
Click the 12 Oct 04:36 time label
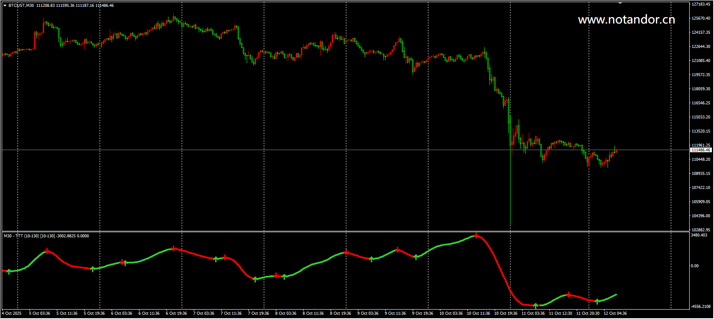[x=615, y=313]
